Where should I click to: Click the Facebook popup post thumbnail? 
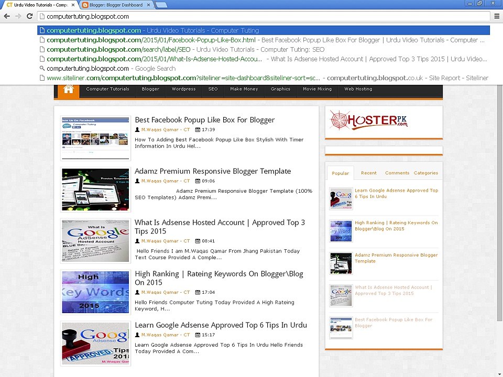click(x=95, y=138)
